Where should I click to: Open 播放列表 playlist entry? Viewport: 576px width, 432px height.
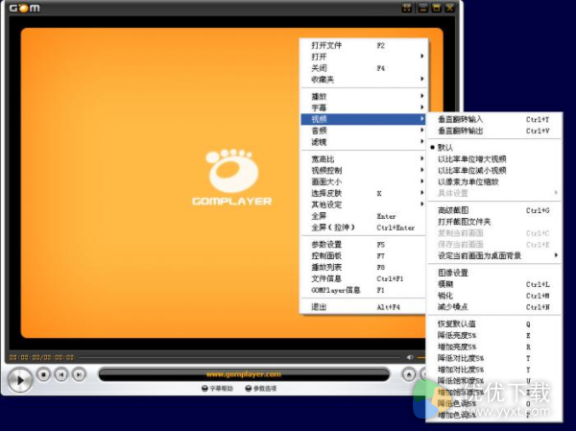tap(364, 267)
